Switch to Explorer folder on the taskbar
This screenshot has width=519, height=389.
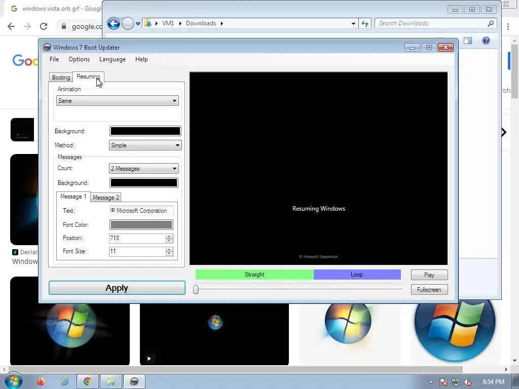coord(111,382)
